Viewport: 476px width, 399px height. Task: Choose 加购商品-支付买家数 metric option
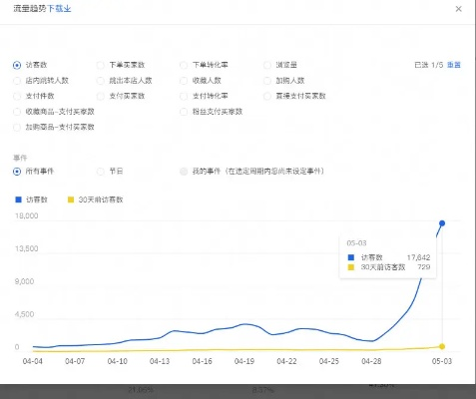coord(17,128)
